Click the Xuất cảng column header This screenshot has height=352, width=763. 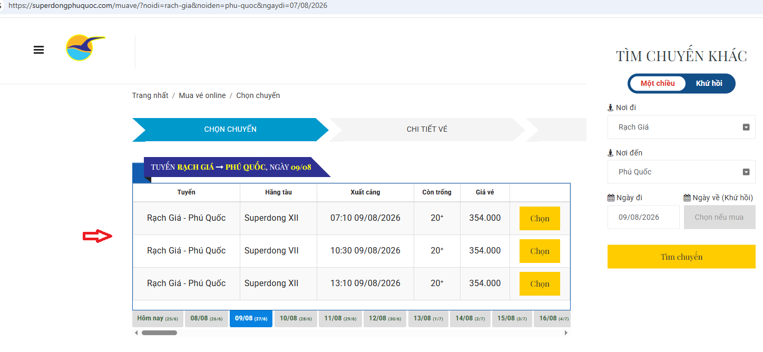click(365, 192)
